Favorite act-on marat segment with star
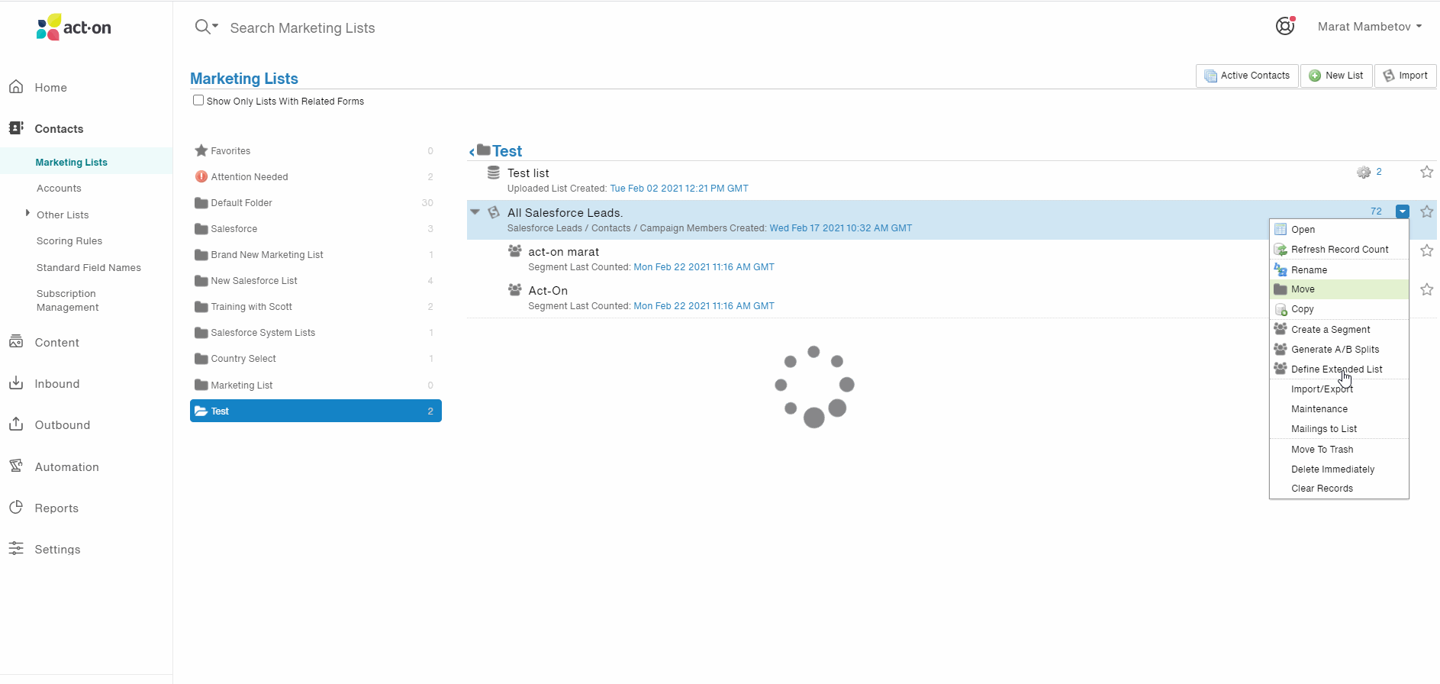The width and height of the screenshot is (1440, 684). (x=1426, y=250)
